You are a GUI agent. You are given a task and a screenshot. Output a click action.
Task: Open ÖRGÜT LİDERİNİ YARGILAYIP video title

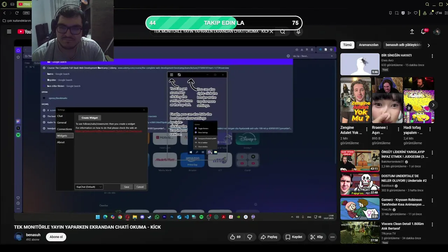tap(405, 154)
